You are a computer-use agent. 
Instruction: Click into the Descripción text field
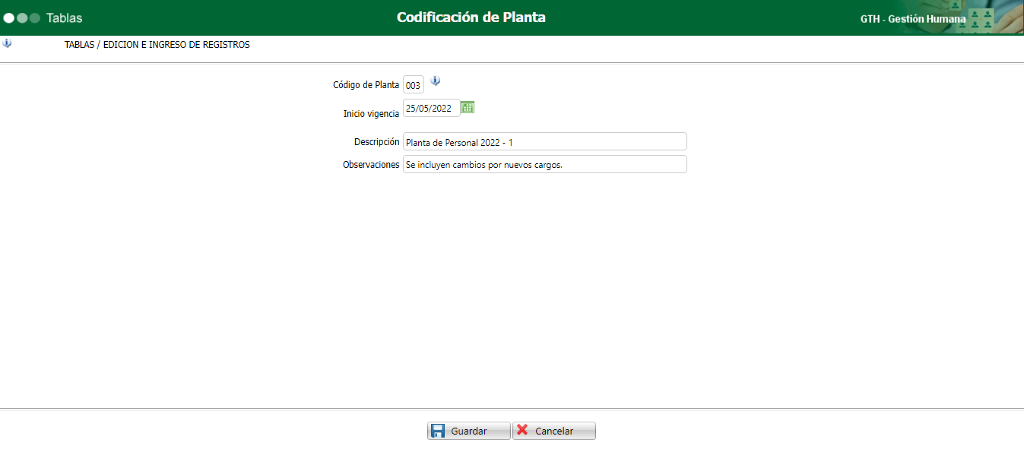[545, 141]
